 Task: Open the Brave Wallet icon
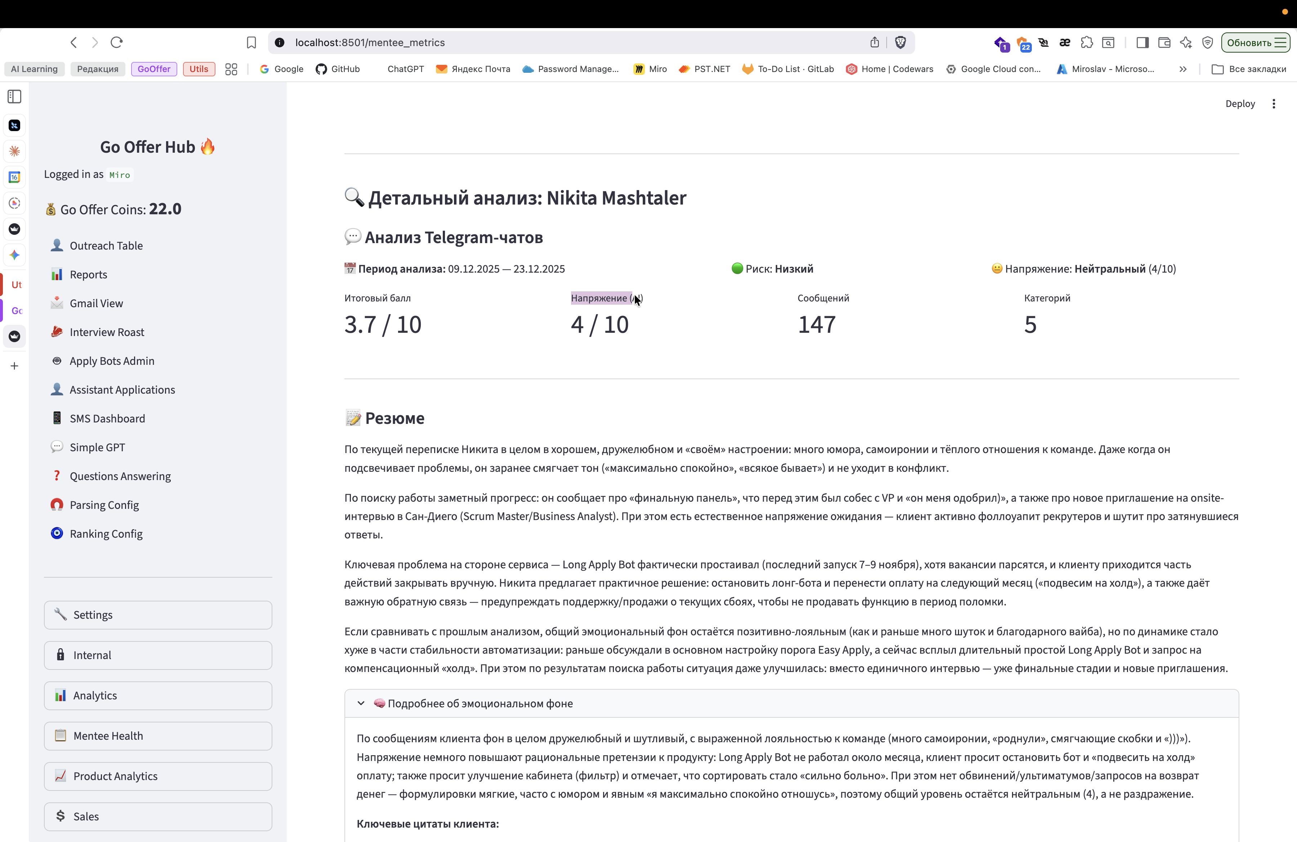point(1164,42)
